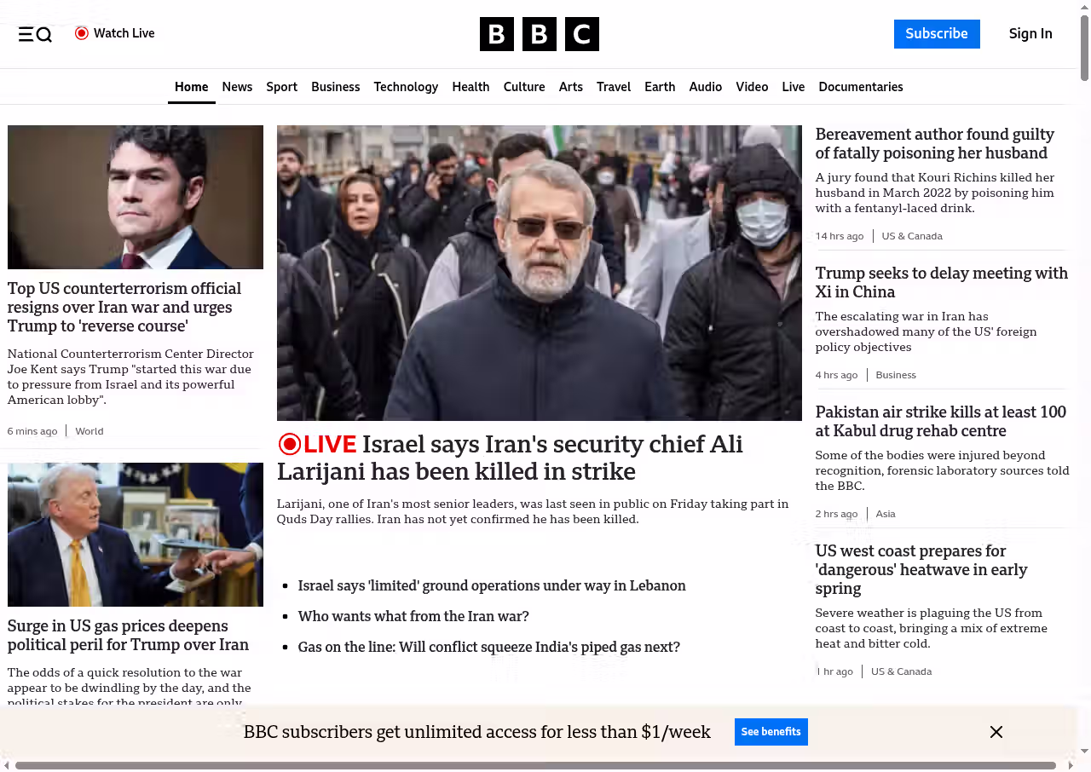Click the horizontal scrollbar left arrow
Screen dimensions: 1091x772
point(7,765)
